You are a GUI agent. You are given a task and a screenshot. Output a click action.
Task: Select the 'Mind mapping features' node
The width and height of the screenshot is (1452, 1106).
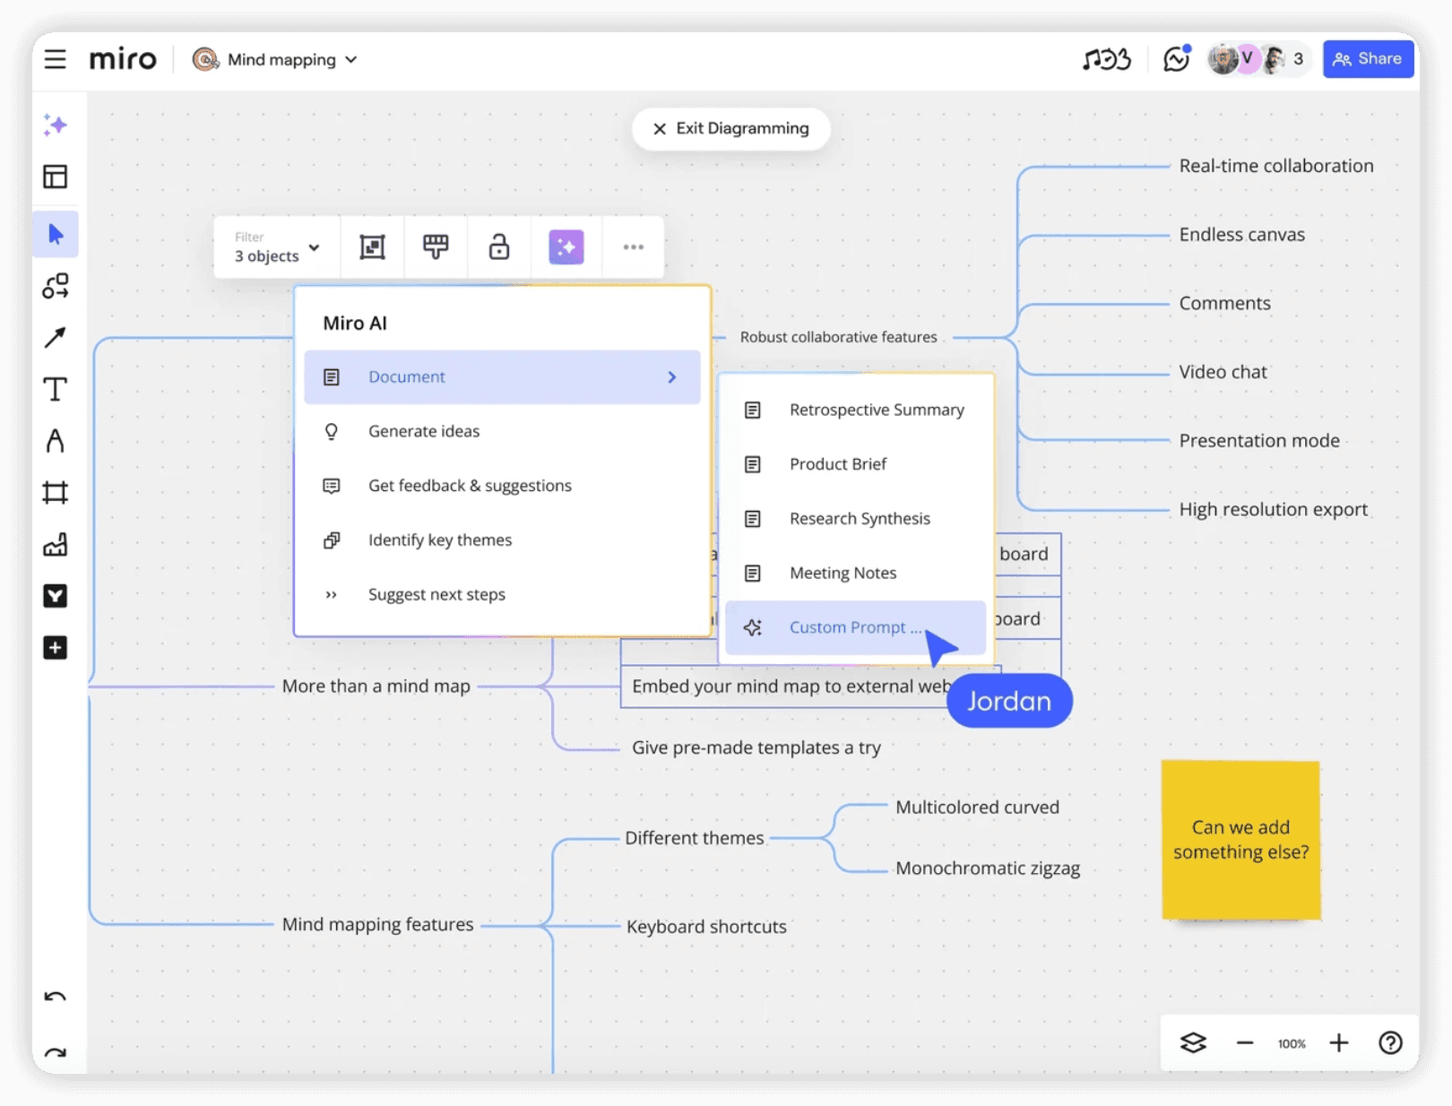pyautogui.click(x=377, y=924)
